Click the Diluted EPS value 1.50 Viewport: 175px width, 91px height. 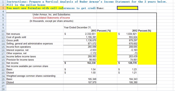(x=93, y=73)
